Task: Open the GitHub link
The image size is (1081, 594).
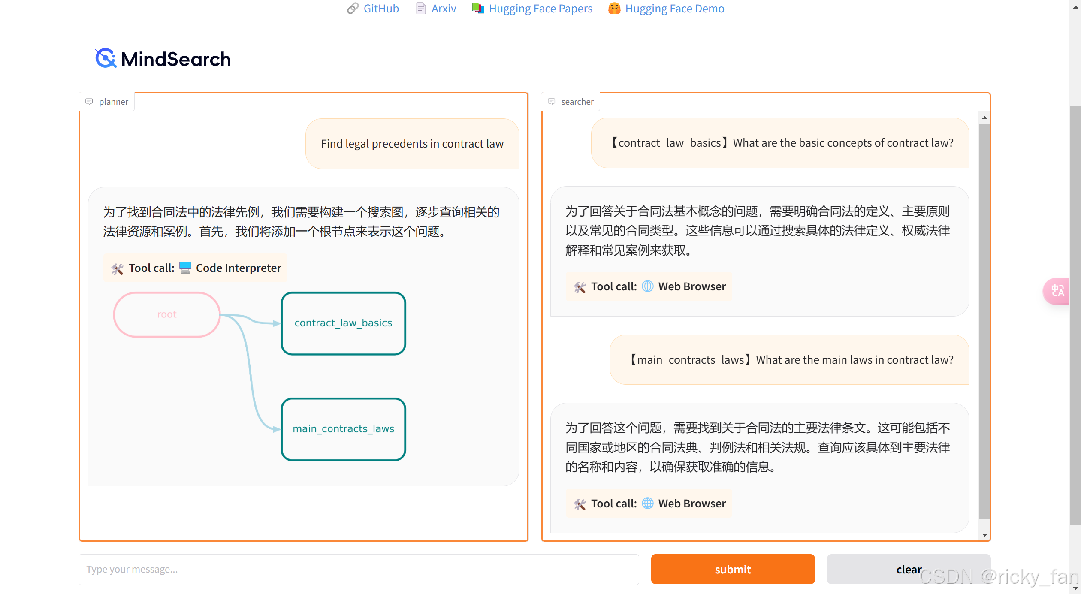Action: click(x=381, y=9)
